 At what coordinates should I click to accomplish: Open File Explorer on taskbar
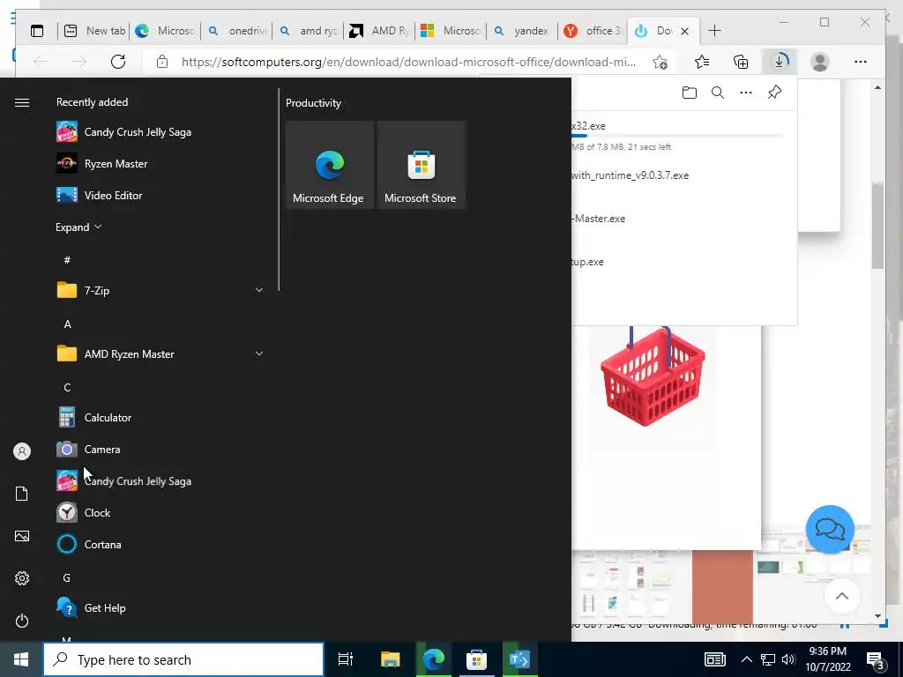click(x=390, y=659)
